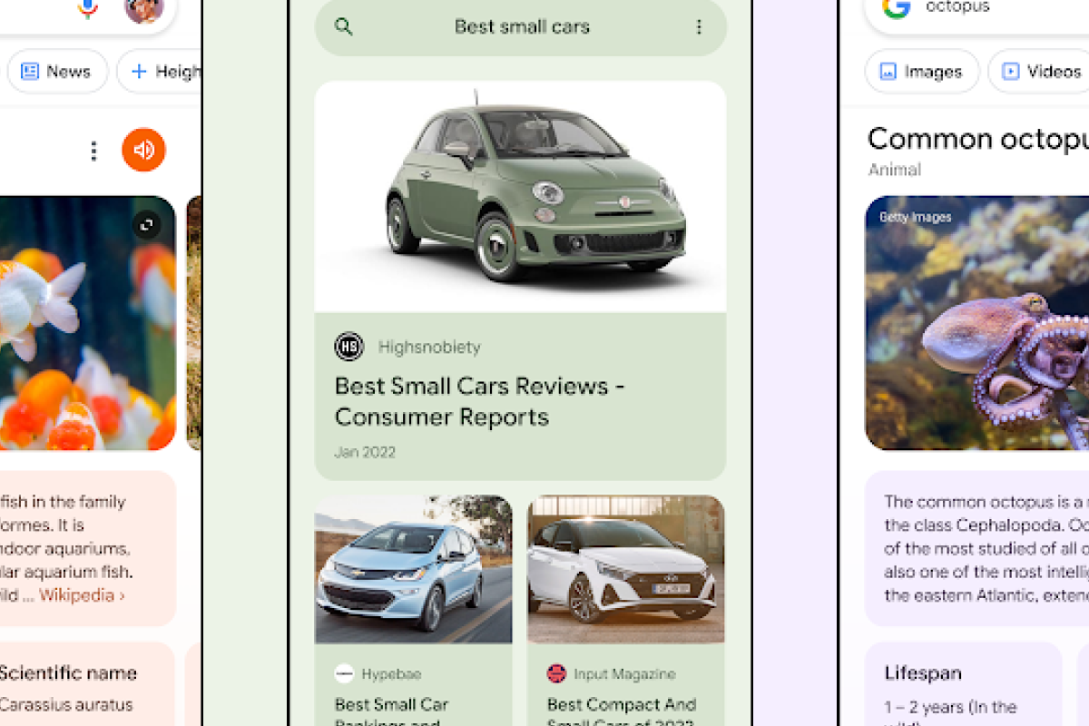Open Best Compact And Small Cars article
Viewport: 1089px width, 726px height.
(622, 711)
